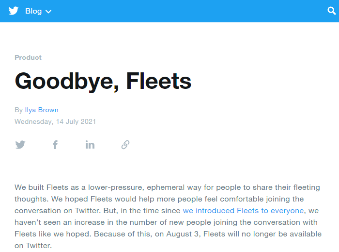Click empty area of blue header bar
This screenshot has height=252, width=339.
tap(186, 11)
